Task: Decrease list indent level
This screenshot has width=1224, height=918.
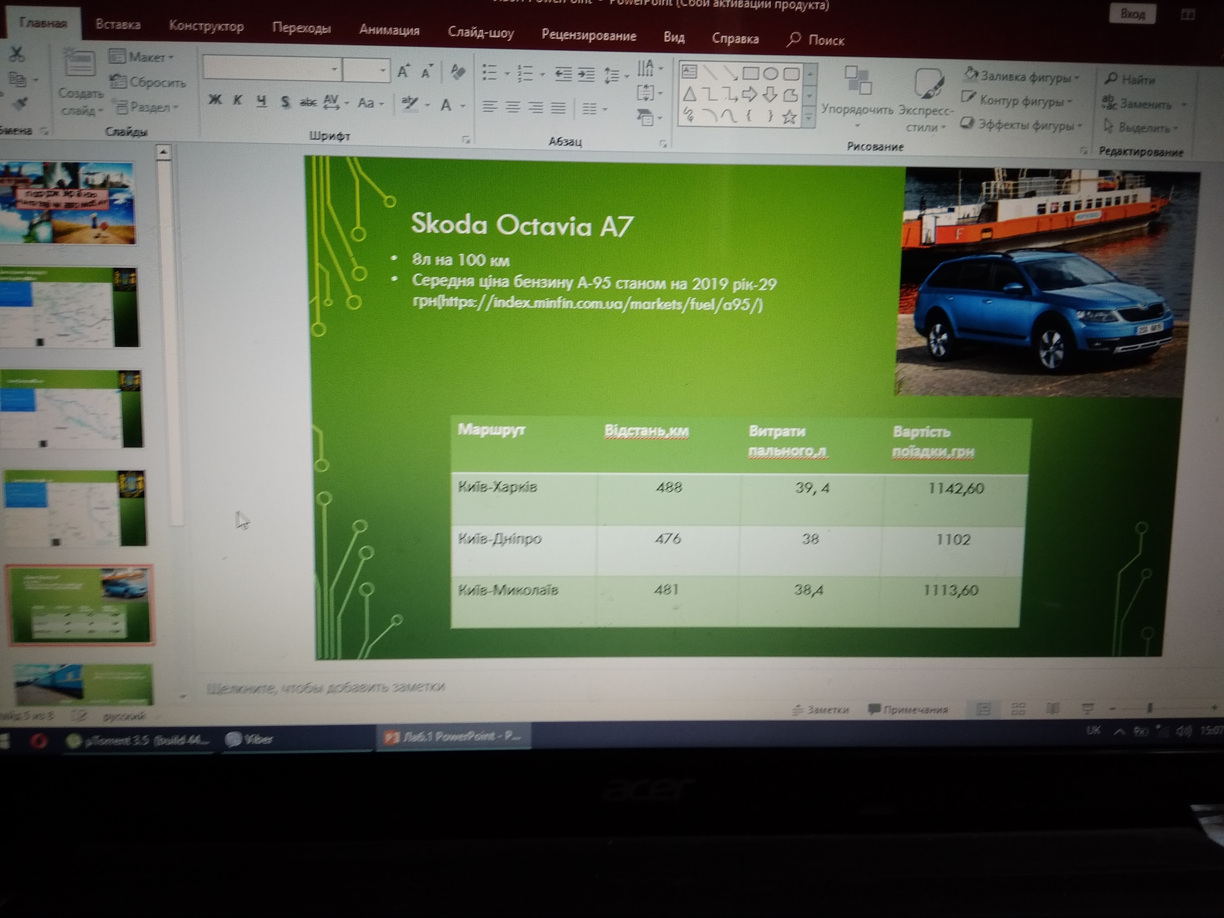Action: (563, 74)
